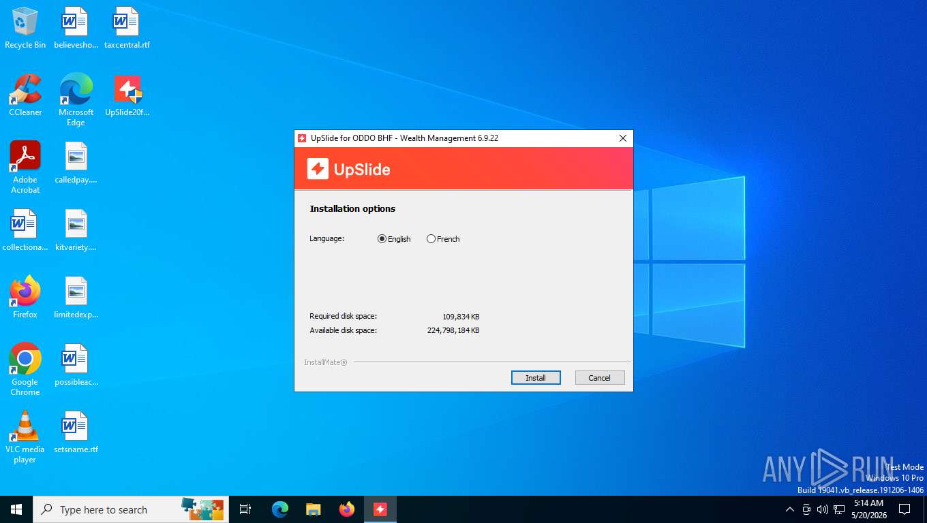This screenshot has height=523, width=927.
Task: Open the taskbar clock showing 5:14 AM
Action: coord(869,509)
